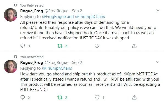The width and height of the screenshot is (164, 103).
Task: Click the retweet icon beside top You Retweeted
Action: [x=16, y=5]
